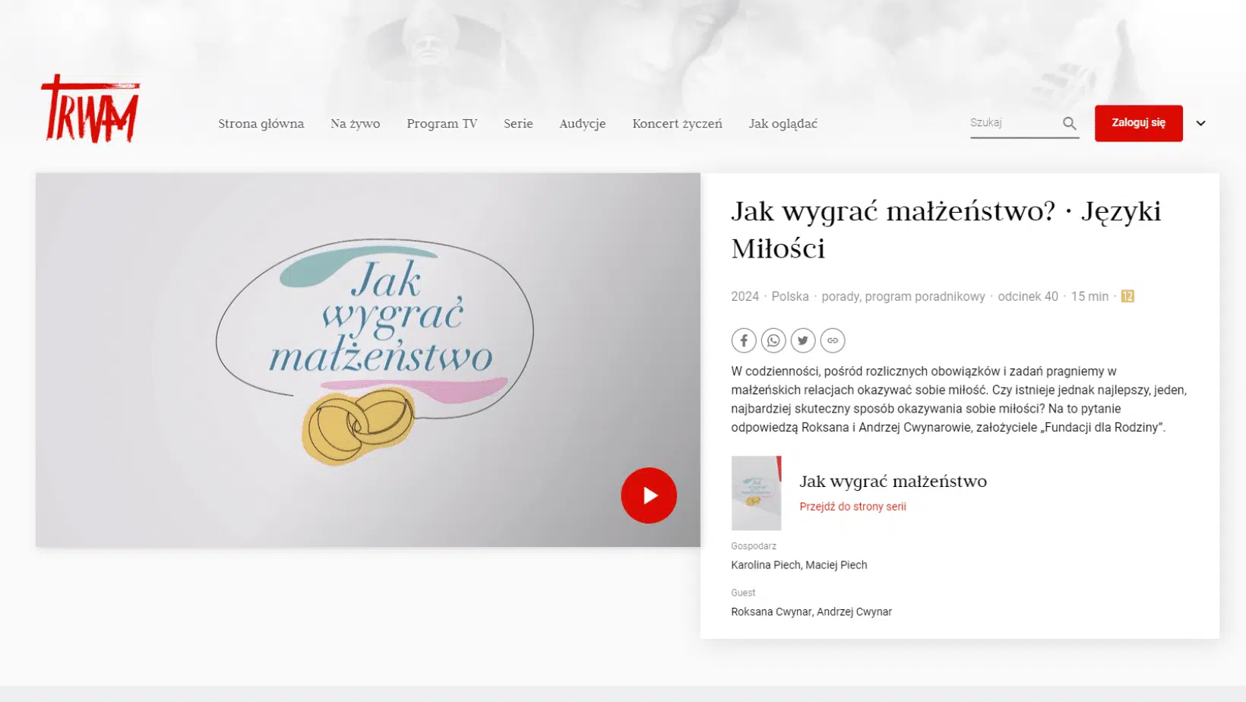Click the series cover thumbnail
The width and height of the screenshot is (1246, 702).
(x=756, y=493)
